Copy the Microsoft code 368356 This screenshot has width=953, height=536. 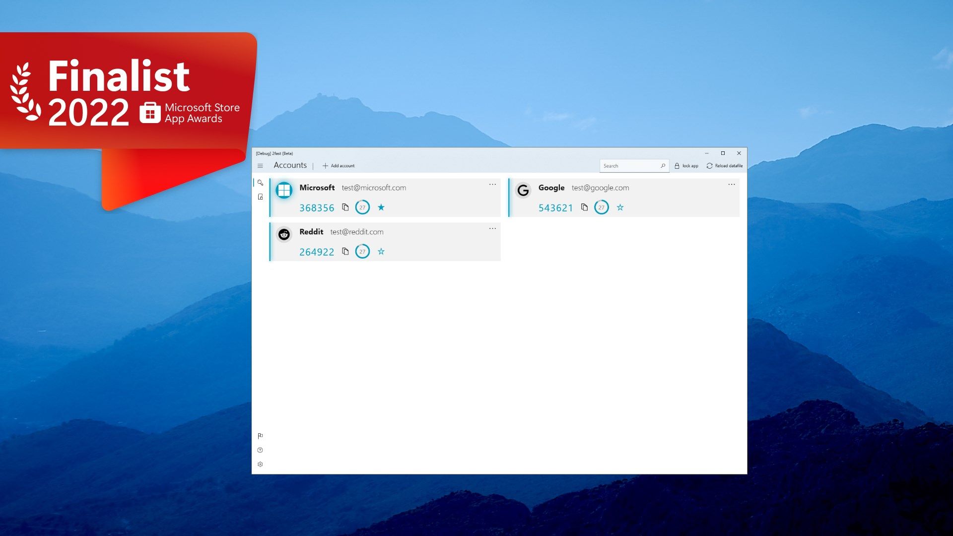345,207
